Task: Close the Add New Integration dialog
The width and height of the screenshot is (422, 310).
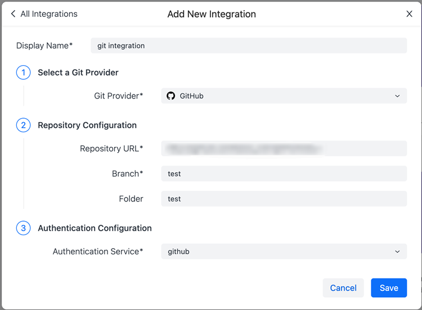Action: tap(409, 14)
